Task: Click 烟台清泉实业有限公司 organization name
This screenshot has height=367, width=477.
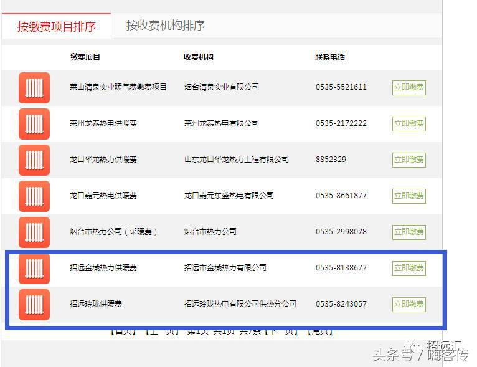Action: (222, 87)
